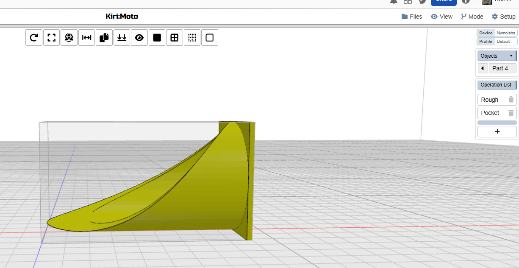This screenshot has width=519, height=268.
Task: Delete the Rough operation via trash icon
Action: [511, 100]
